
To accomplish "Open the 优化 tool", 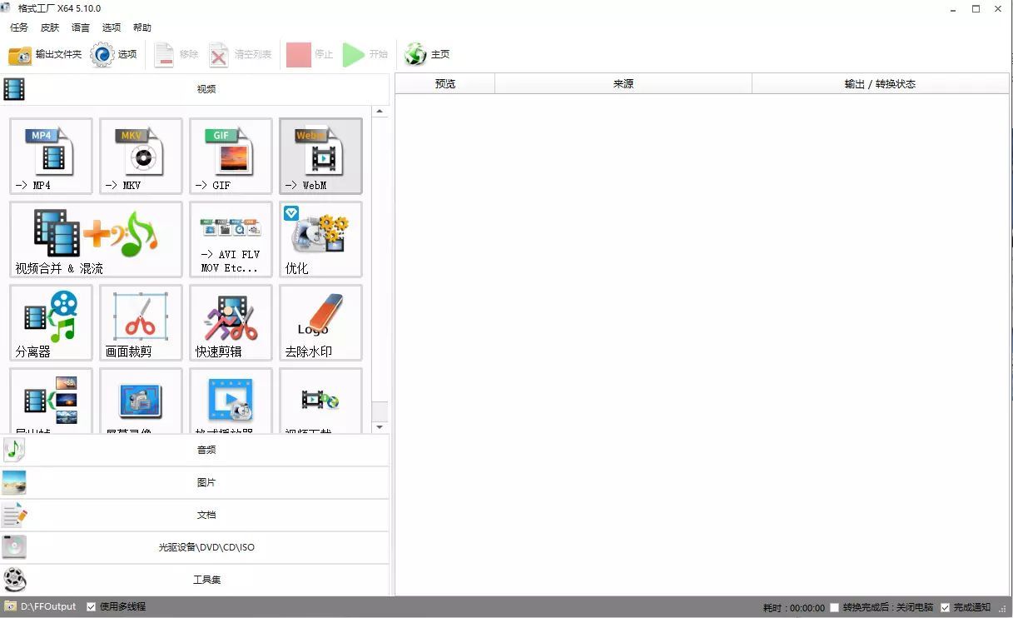I will pos(320,239).
